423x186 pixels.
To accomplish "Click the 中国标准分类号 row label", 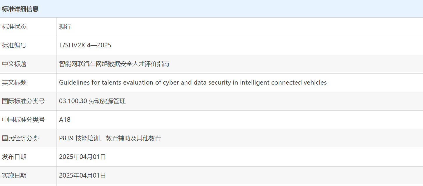I will pyautogui.click(x=23, y=120).
